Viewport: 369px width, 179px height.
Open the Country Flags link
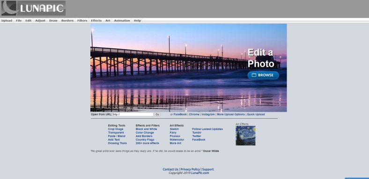click(145, 140)
